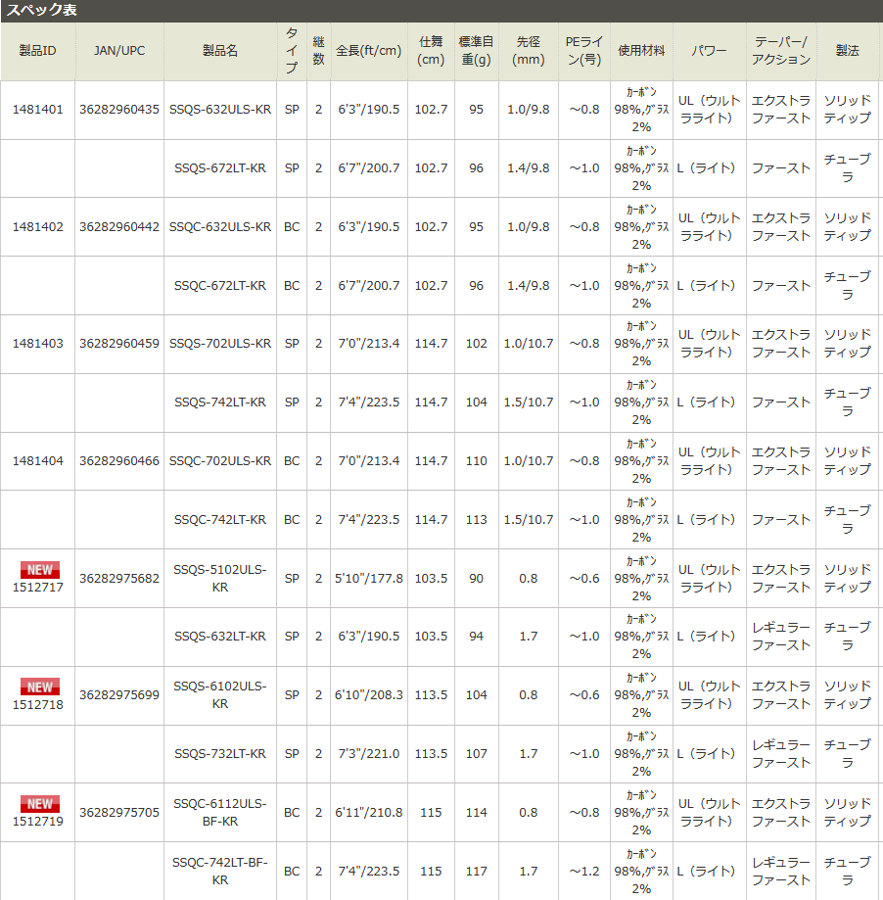
Task: Click the 6'10"/208.3 length cell
Action: pos(368,694)
